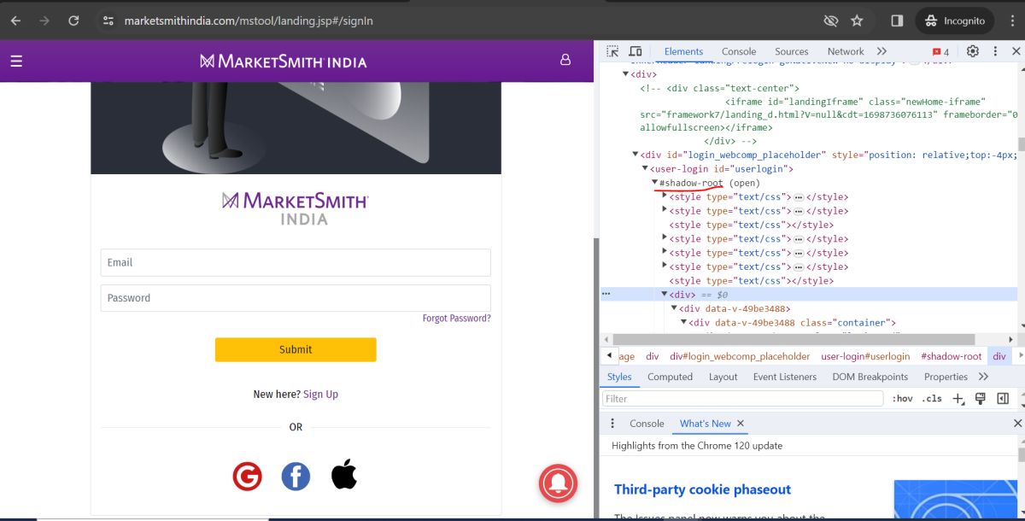Viewport: 1025px width, 521px height.
Task: Open DevTools customize and control menu
Action: 995,51
